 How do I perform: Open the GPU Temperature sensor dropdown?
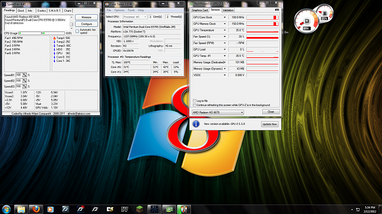click(225, 30)
